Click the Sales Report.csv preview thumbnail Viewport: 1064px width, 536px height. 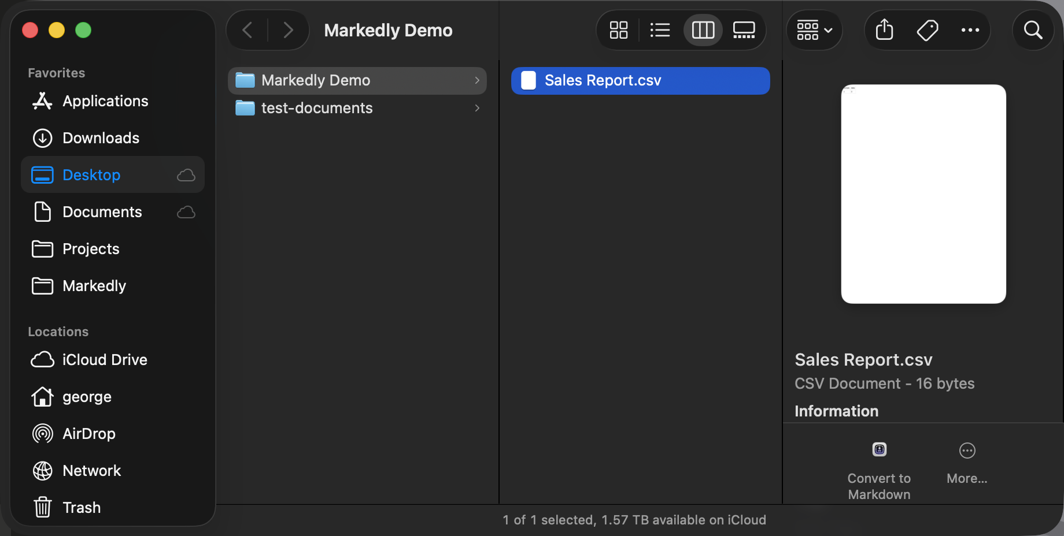click(x=923, y=194)
